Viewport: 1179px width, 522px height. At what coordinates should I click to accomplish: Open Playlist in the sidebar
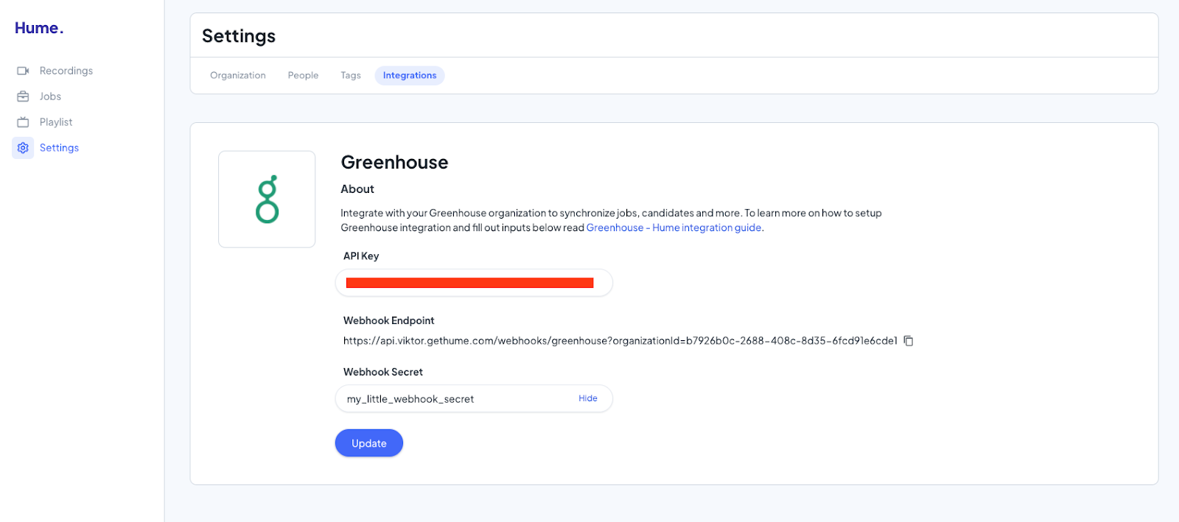pyautogui.click(x=56, y=122)
